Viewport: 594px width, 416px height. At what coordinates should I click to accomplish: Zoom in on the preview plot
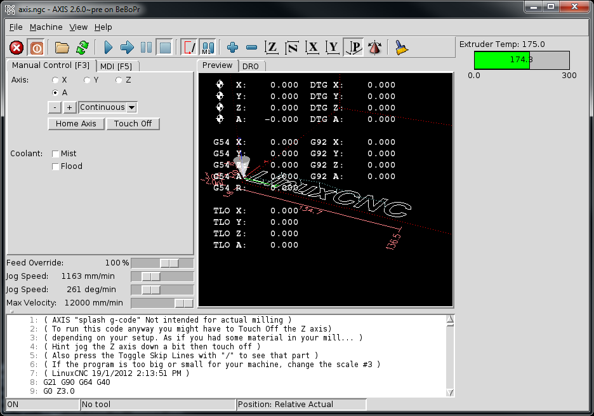point(232,47)
